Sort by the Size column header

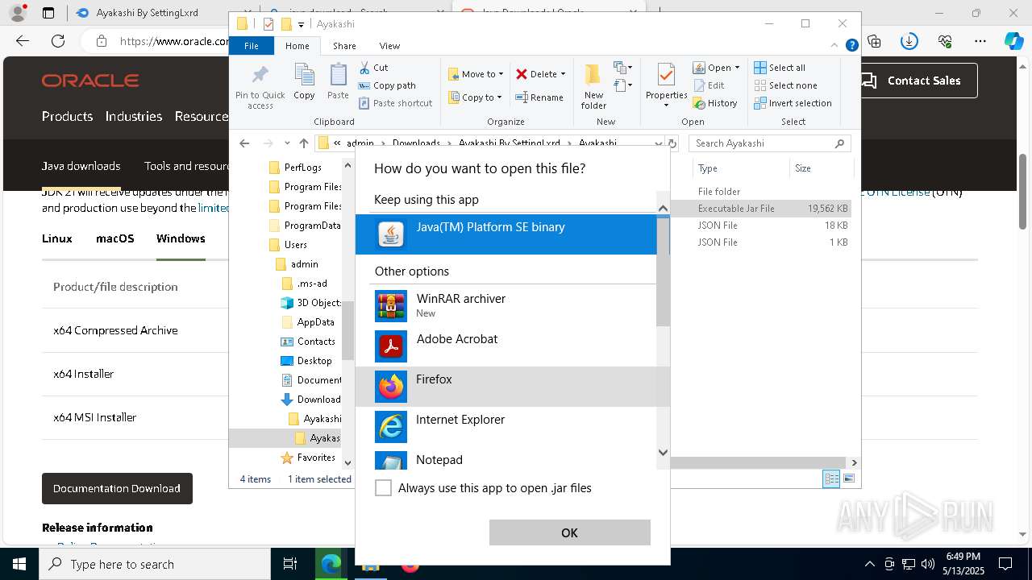[x=821, y=168]
